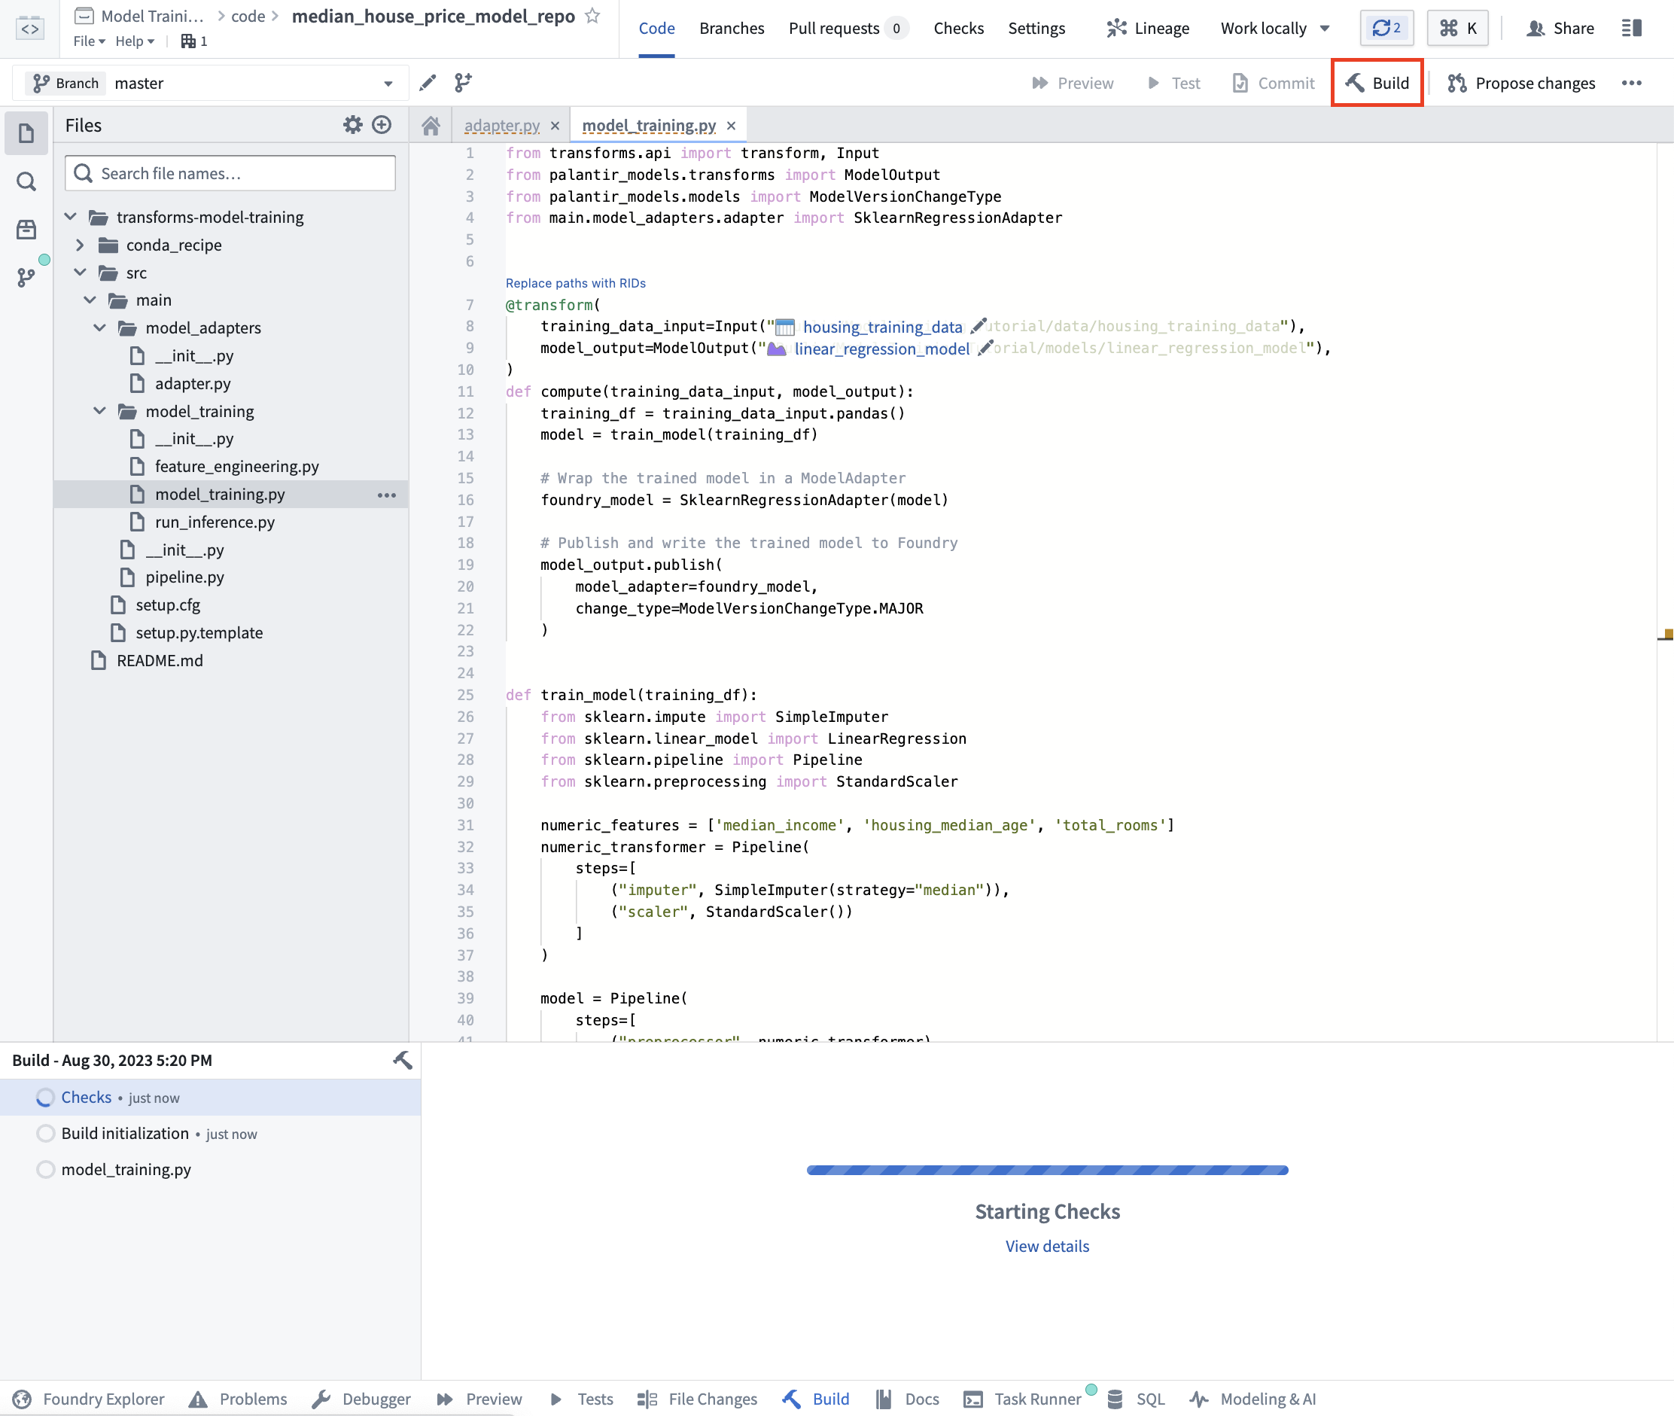The height and width of the screenshot is (1416, 1674).
Task: Open the search panel in left sidebar
Action: click(x=26, y=181)
